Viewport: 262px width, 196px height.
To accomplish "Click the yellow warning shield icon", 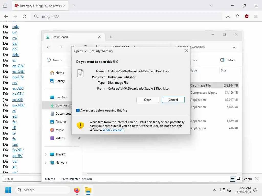I will (80, 125).
